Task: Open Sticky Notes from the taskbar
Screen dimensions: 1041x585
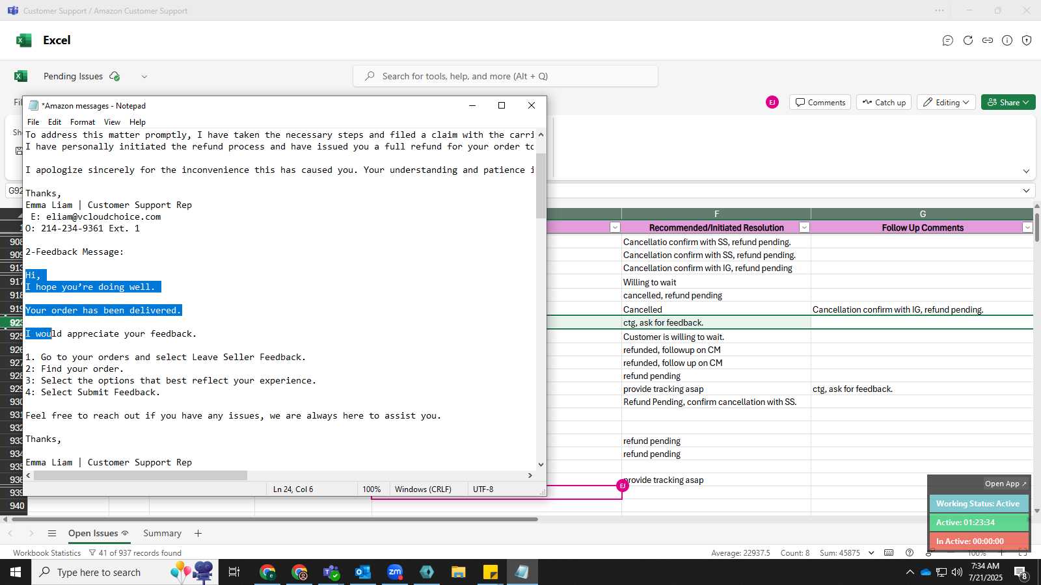Action: (x=491, y=572)
